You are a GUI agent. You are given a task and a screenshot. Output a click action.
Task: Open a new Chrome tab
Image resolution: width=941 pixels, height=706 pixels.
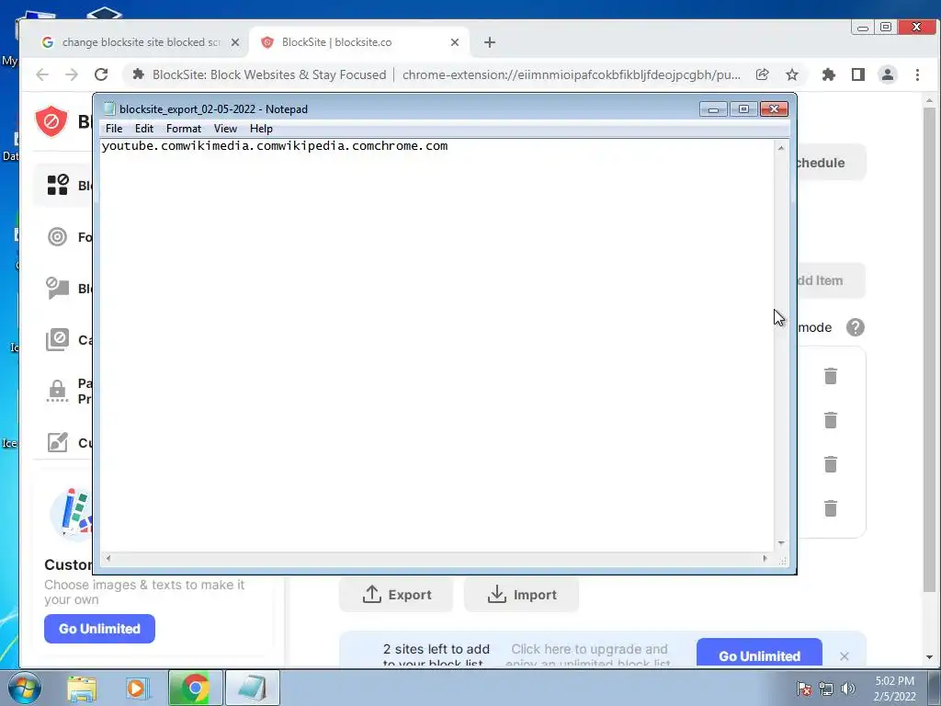point(490,42)
